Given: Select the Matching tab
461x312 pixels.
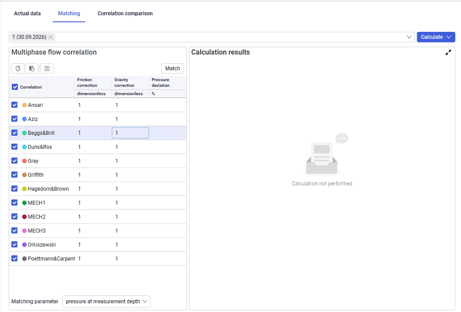Looking at the screenshot, I should pyautogui.click(x=69, y=14).
